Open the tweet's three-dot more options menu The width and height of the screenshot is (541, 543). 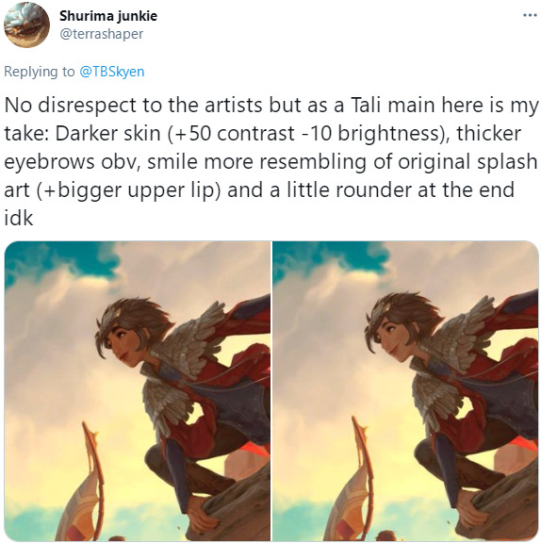click(x=530, y=15)
